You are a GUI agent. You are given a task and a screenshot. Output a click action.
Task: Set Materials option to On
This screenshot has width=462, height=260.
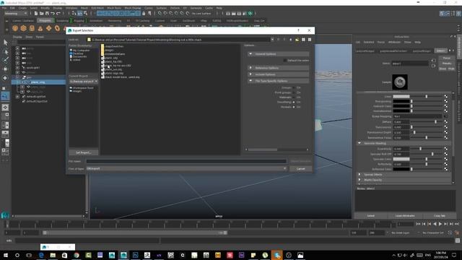coord(294,97)
